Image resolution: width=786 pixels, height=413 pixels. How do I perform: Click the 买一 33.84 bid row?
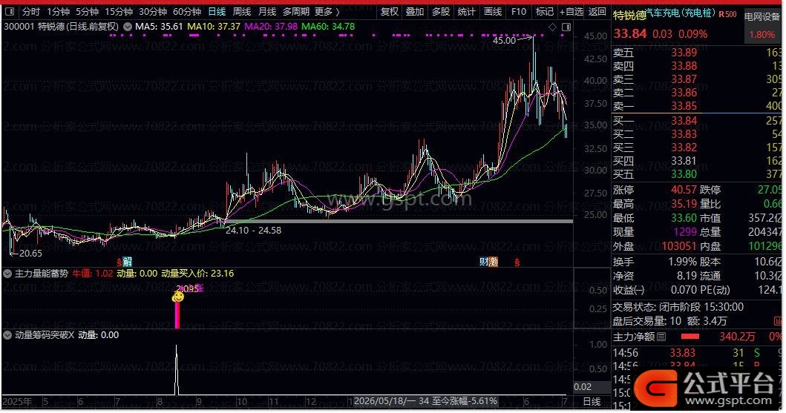pyautogui.click(x=696, y=121)
